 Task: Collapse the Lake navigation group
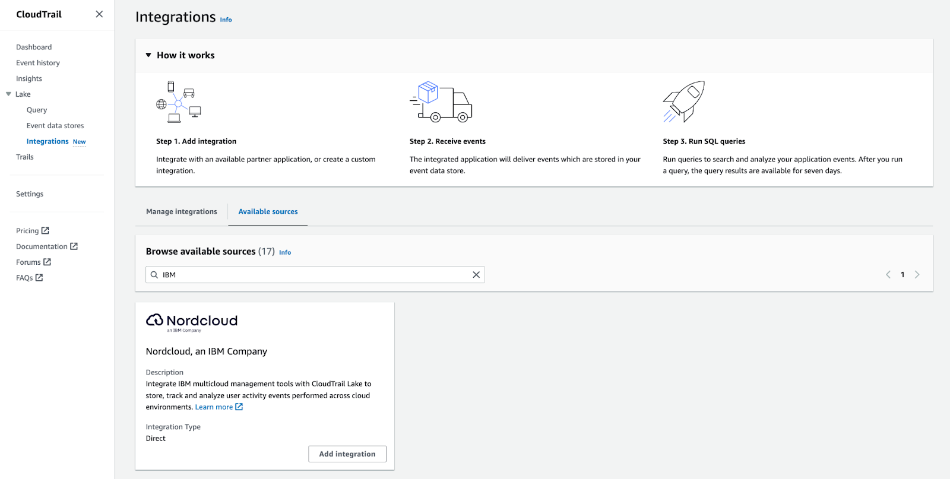[9, 94]
